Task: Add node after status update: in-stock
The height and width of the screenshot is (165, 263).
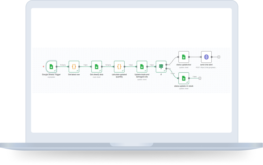Action: pyautogui.click(x=200, y=78)
